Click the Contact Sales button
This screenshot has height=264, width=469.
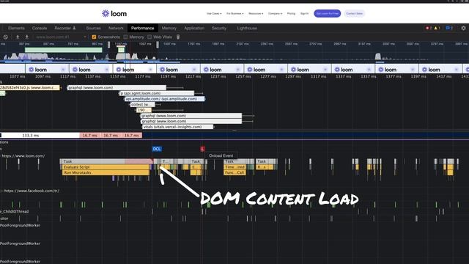click(354, 13)
